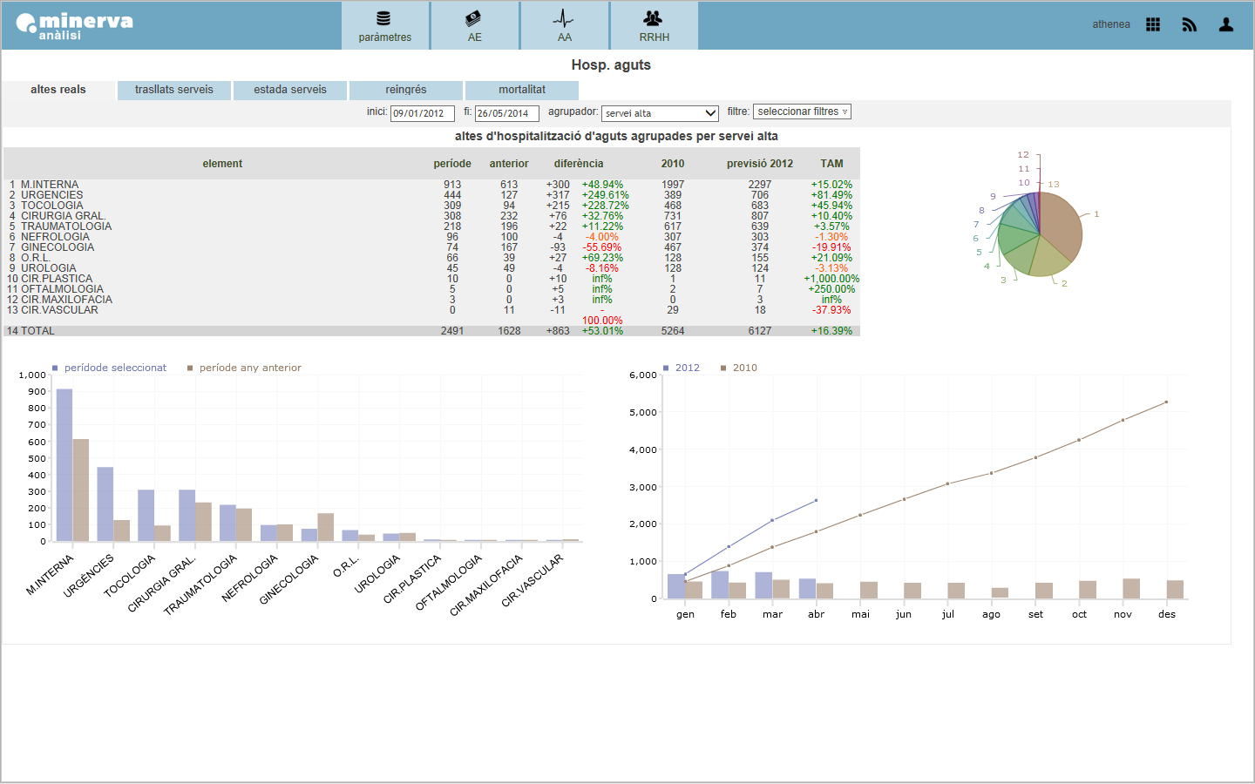Click the minerva anàlisi logo
Image resolution: width=1255 pixels, height=784 pixels.
[x=75, y=25]
